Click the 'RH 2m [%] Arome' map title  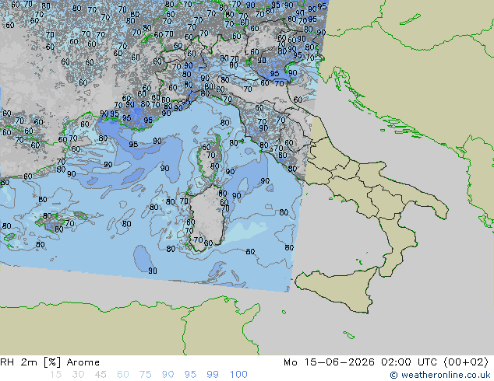(50, 362)
